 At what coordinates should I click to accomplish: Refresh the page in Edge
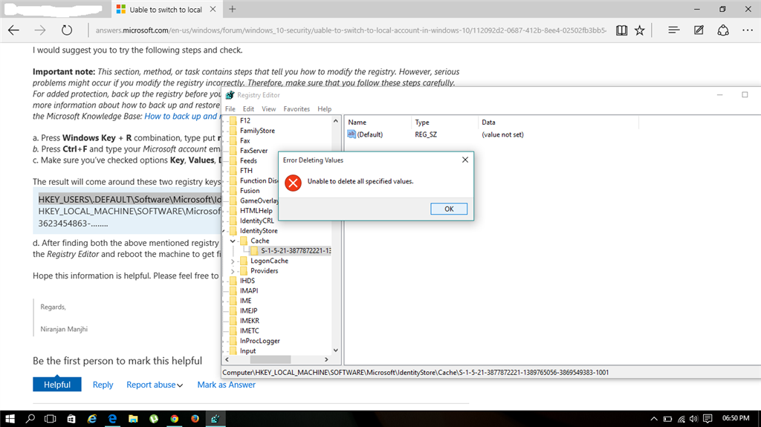click(66, 30)
